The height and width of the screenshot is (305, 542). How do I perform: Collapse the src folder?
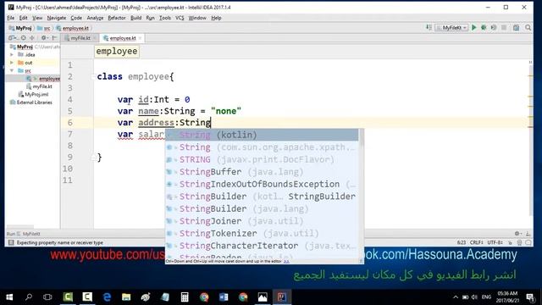12,70
